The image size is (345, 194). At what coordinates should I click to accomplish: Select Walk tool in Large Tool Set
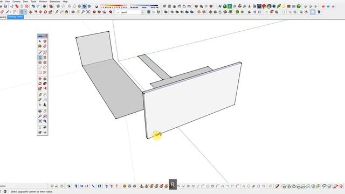click(x=40, y=133)
